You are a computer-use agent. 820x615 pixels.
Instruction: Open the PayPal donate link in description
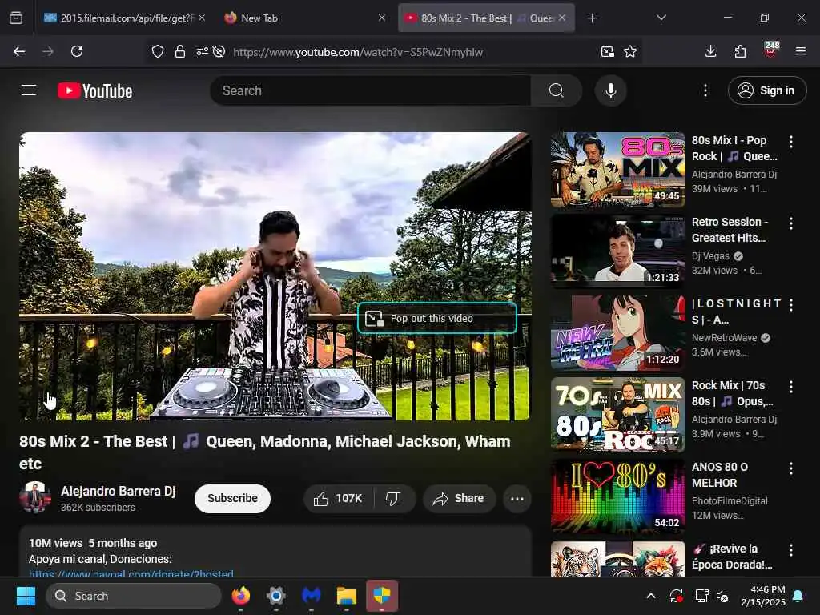(x=131, y=573)
